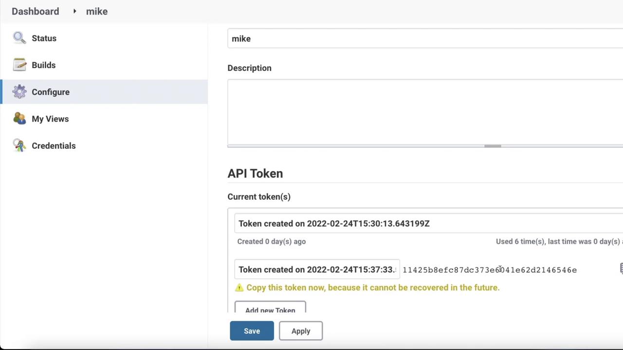This screenshot has height=350, width=623.
Task: Go to Dashboard via breadcrumb
Action: (35, 11)
